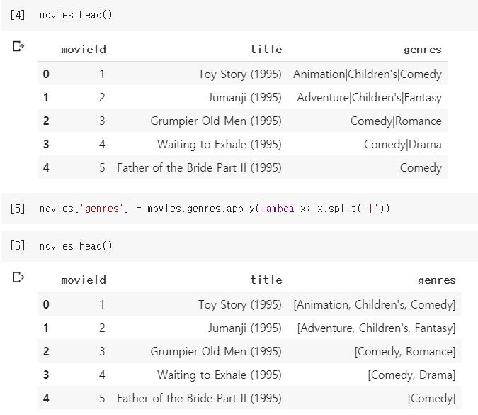Click the genres header above pipe-separated values
478x415 pixels.
pyautogui.click(x=422, y=50)
